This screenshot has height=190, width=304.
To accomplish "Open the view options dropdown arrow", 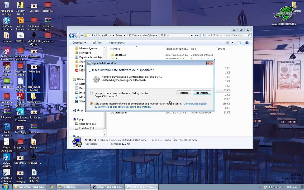I will [232, 43].
